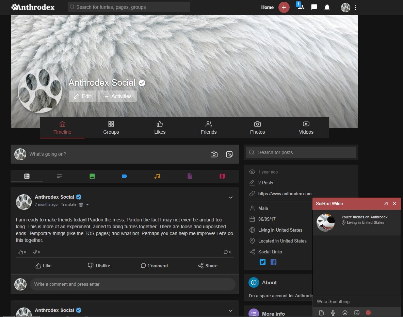Select the Timeline tab
The height and width of the screenshot is (317, 403).
(x=62, y=128)
